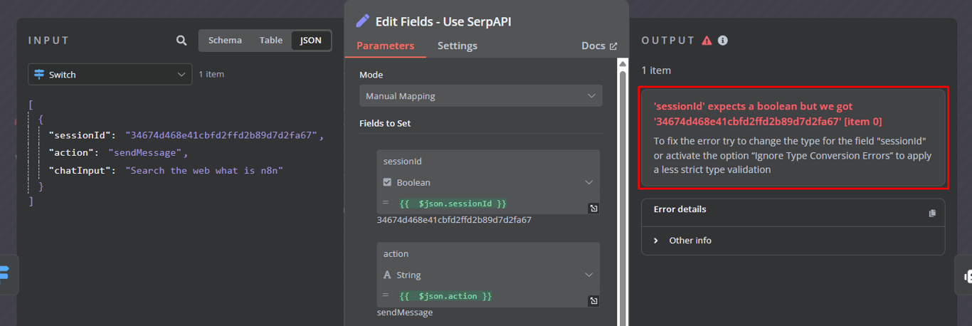
Task: Click the robot icon on right edge
Action: click(x=967, y=275)
